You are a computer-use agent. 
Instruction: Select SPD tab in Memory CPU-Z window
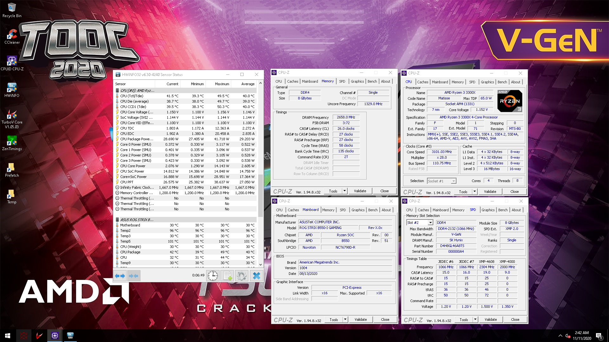(342, 81)
